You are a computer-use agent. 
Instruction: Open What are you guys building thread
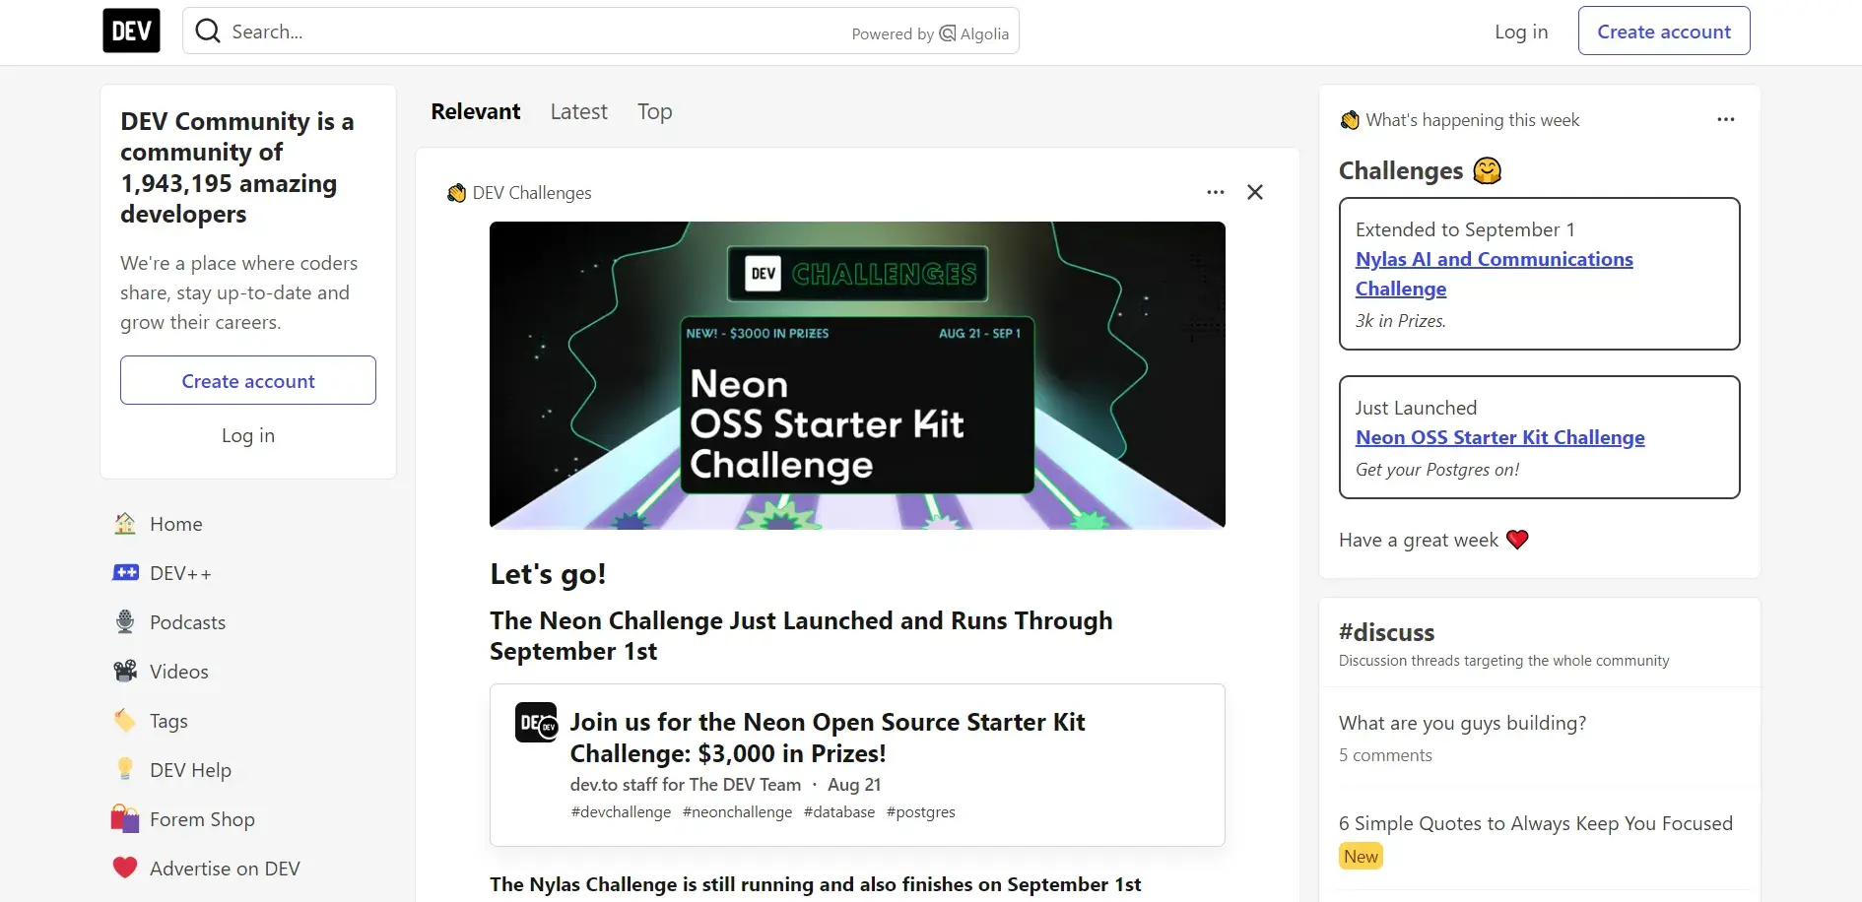point(1462,723)
